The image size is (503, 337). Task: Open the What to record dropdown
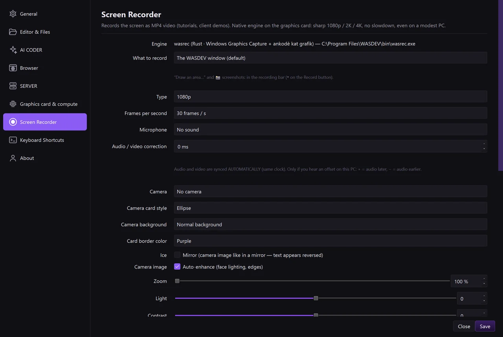click(330, 58)
